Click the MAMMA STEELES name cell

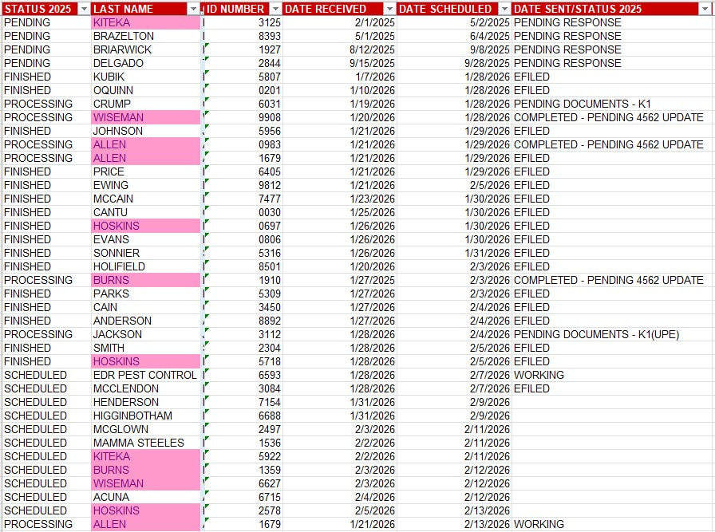(x=138, y=443)
